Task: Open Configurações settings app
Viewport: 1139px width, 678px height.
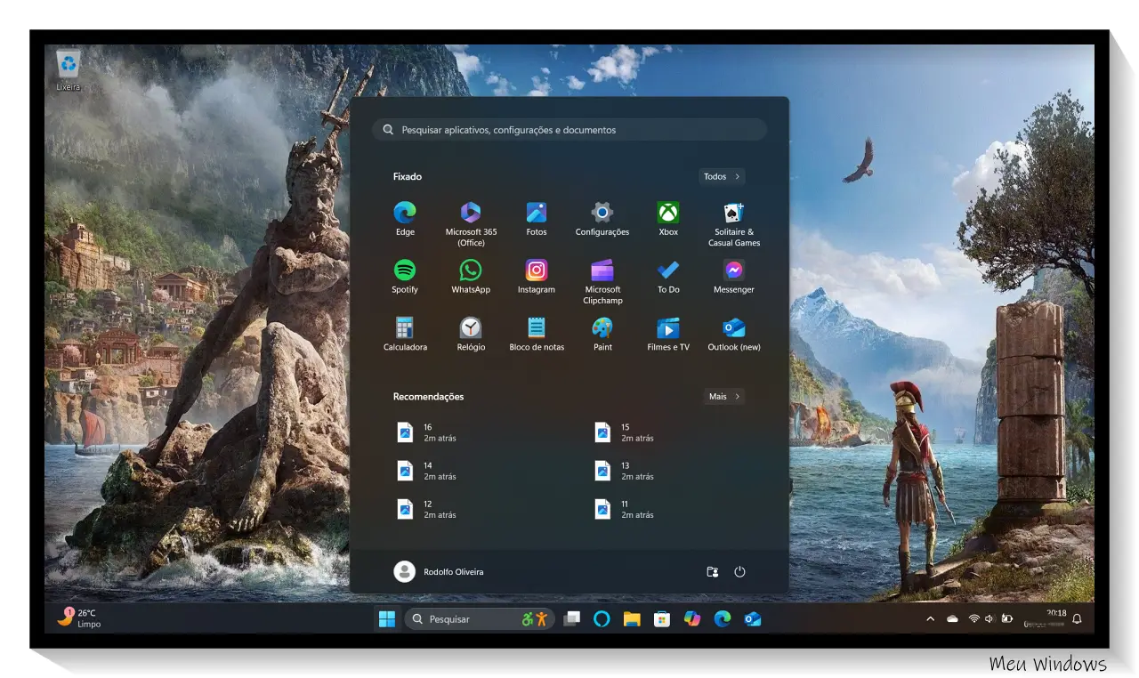Action: (x=602, y=213)
